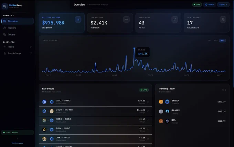
Task: Click the $144.46 swap amount
Action: click(141, 110)
